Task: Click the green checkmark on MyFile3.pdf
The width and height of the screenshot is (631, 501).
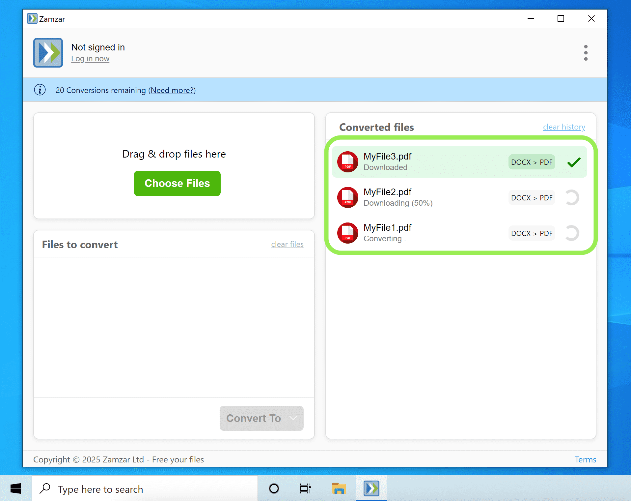Action: click(x=574, y=162)
